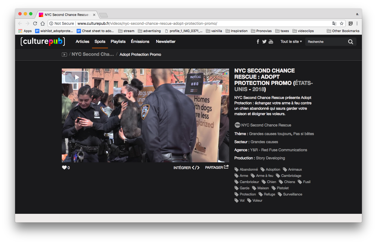Select the Fusil tag
The height and width of the screenshot is (244, 377).
click(304, 182)
